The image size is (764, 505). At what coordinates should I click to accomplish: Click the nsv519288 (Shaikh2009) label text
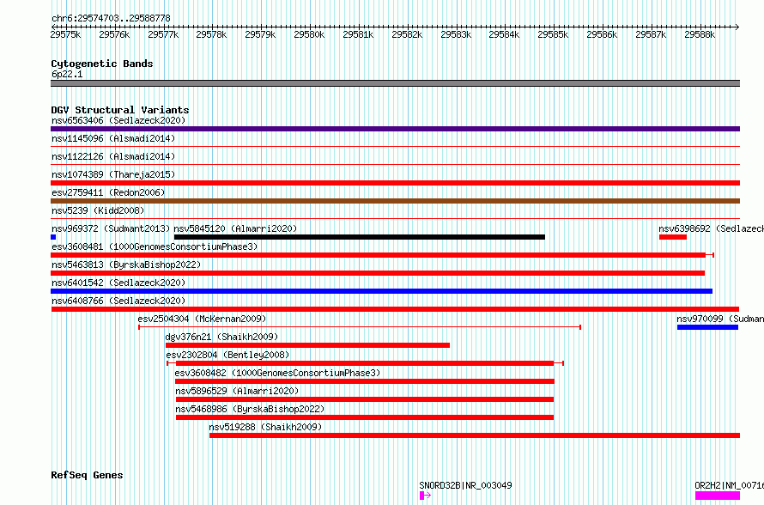tap(265, 427)
